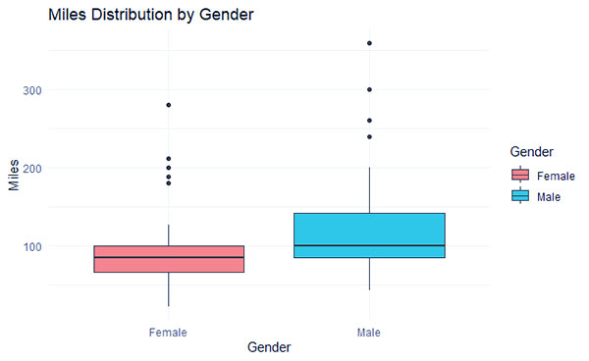Screen dimensions: 589x361
Task: Click the Female x-axis tick label
Action: click(x=168, y=333)
